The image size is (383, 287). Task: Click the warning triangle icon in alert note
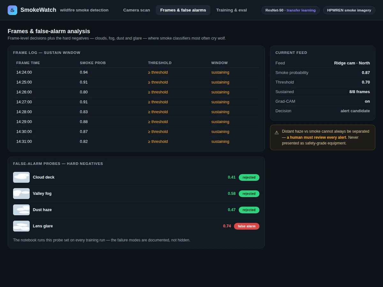click(x=277, y=132)
